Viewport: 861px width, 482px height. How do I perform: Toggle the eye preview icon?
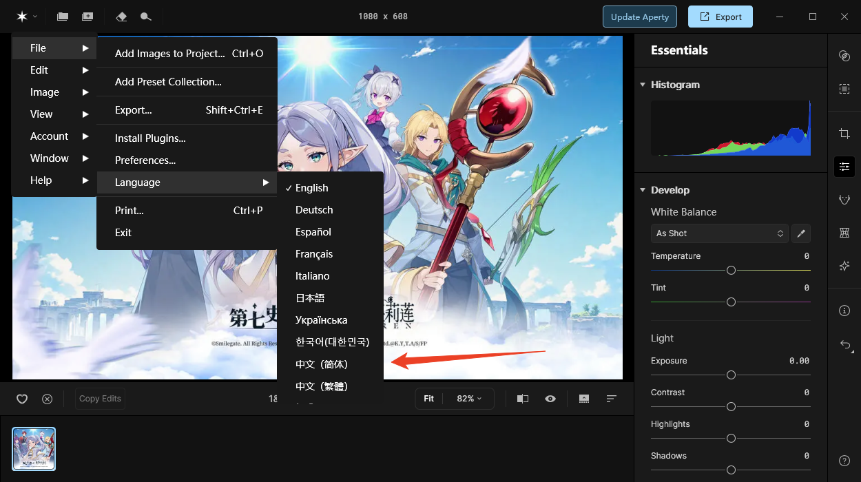pyautogui.click(x=550, y=399)
